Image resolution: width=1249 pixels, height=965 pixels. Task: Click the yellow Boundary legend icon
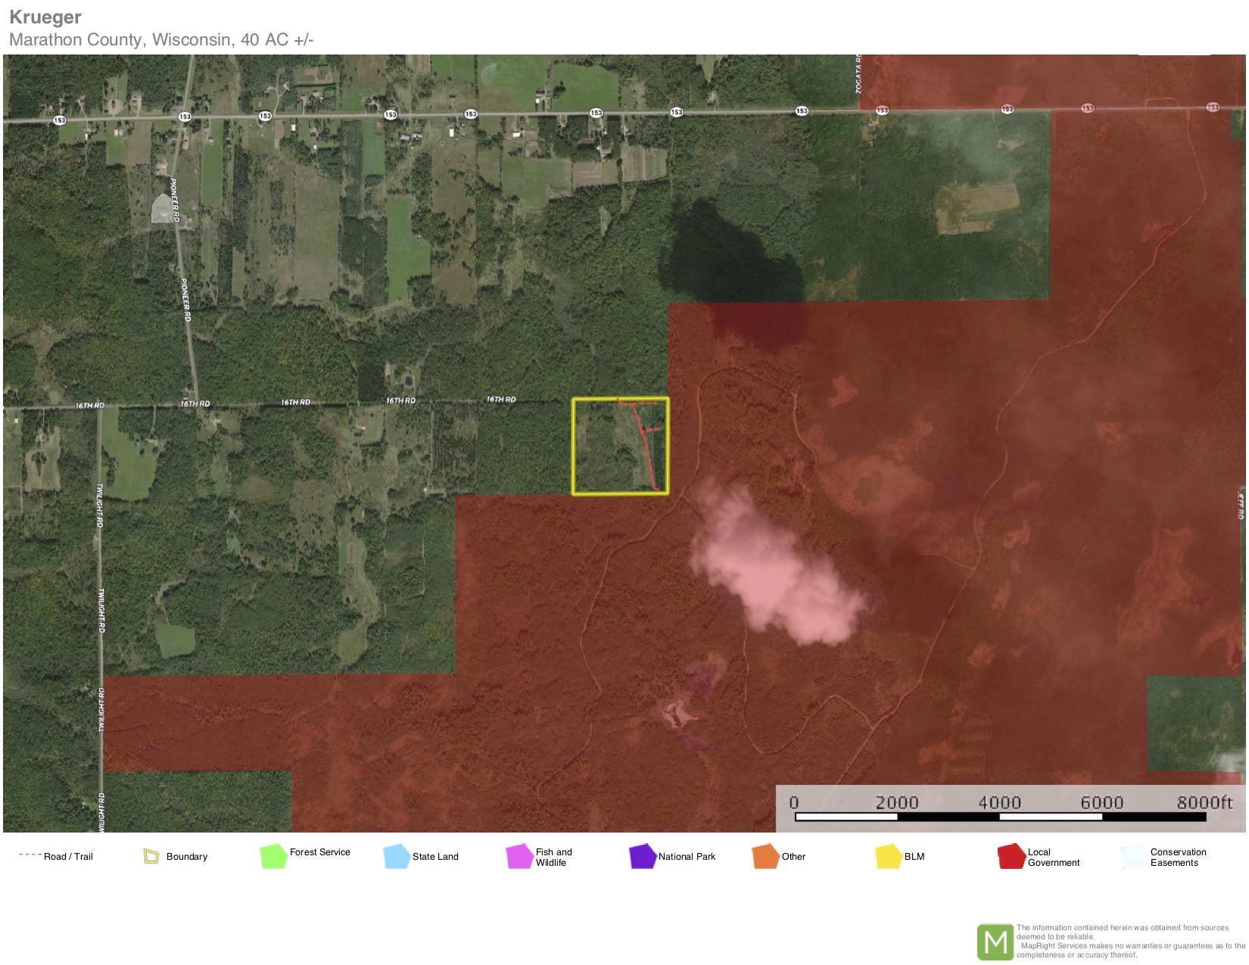tap(151, 856)
